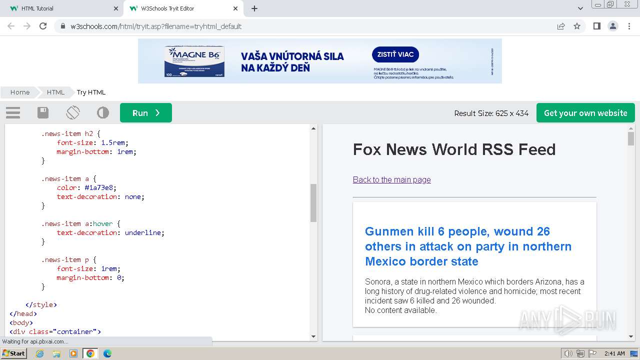Click the text-decoration: underline line
Screen dimensions: 640x360
pyautogui.click(x=110, y=232)
